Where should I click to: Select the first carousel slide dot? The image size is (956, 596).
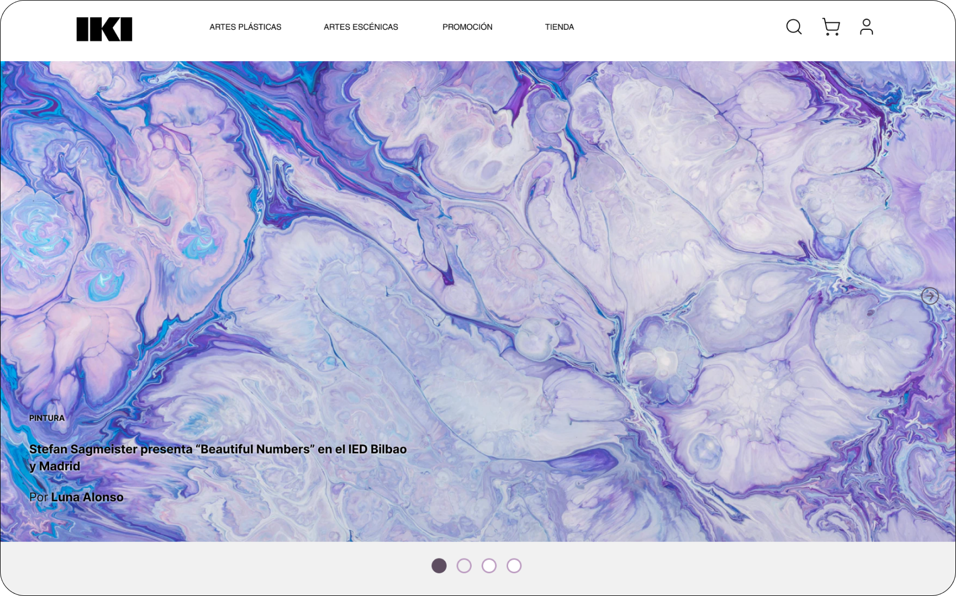pos(439,566)
